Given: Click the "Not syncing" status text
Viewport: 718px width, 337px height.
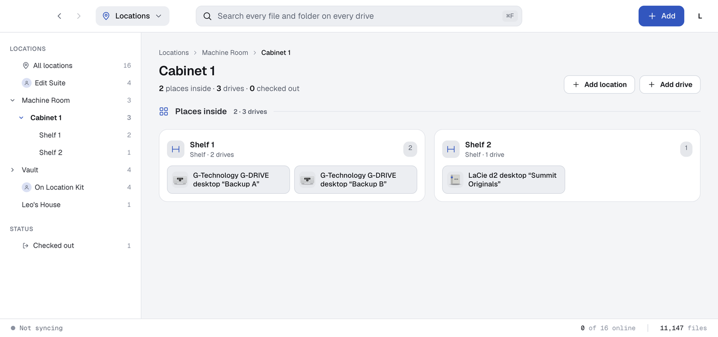Looking at the screenshot, I should click(41, 328).
